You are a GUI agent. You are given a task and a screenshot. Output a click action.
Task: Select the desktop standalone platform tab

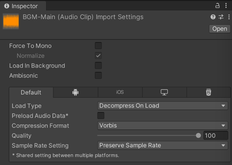click(164, 92)
